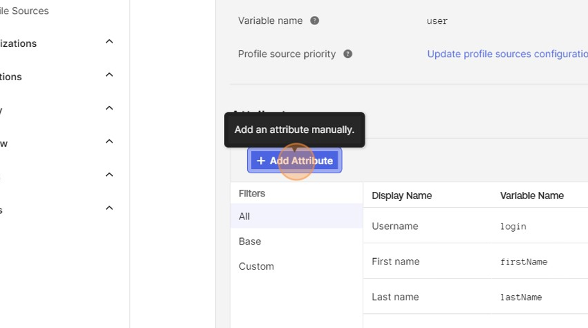
Task: Click the Display Name column header
Action: coord(402,195)
